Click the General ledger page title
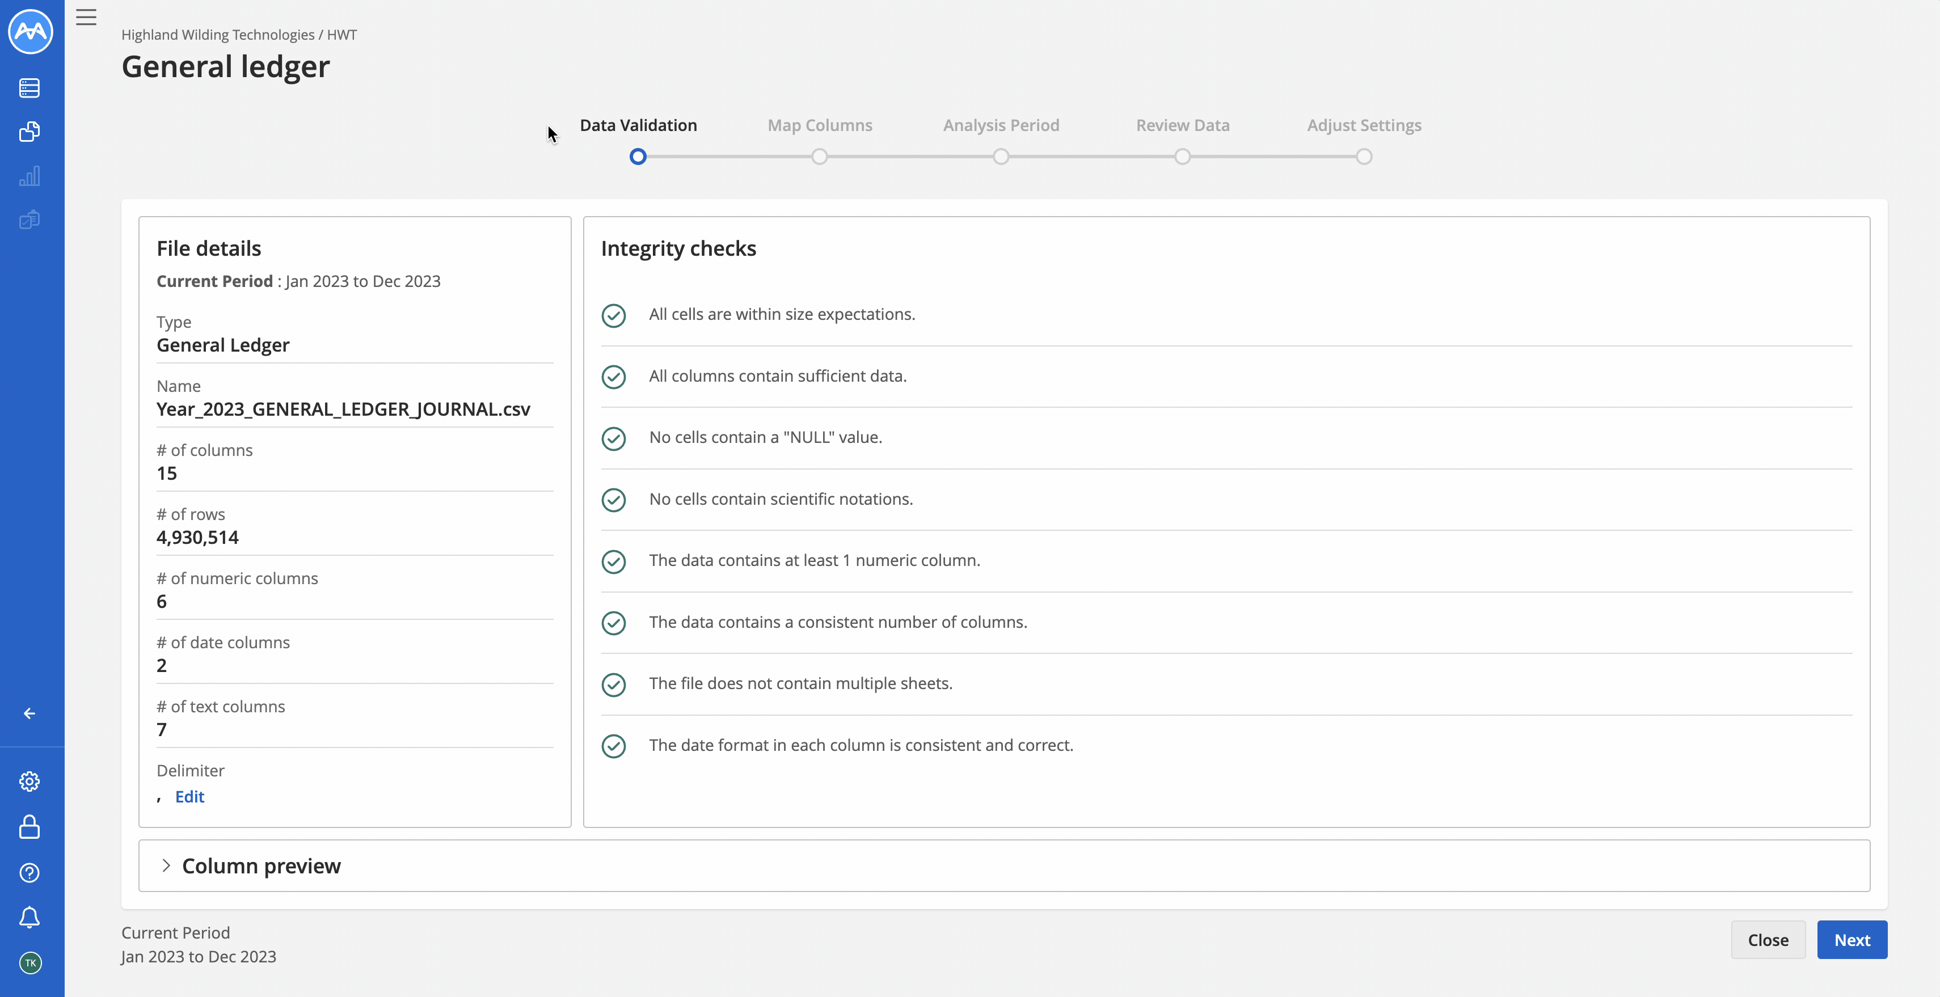Viewport: 1940px width, 997px height. (225, 67)
